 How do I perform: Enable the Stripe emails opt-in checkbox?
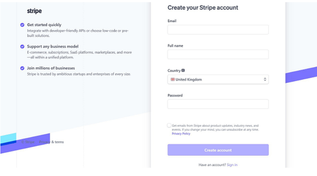[x=169, y=126]
